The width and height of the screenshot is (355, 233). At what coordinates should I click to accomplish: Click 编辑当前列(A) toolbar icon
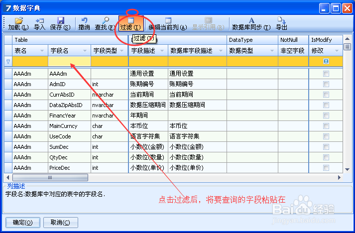(x=168, y=20)
